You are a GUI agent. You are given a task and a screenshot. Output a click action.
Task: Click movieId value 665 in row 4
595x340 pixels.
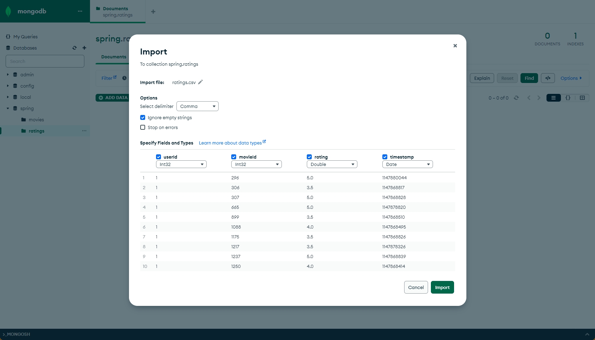pos(235,207)
